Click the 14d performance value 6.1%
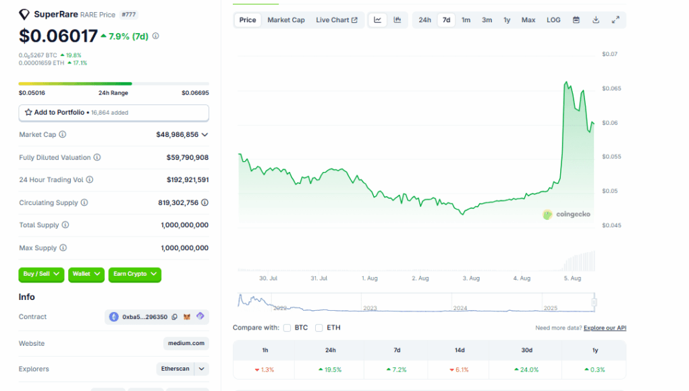 point(460,370)
